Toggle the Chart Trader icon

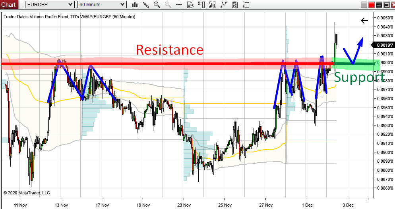point(201,4)
